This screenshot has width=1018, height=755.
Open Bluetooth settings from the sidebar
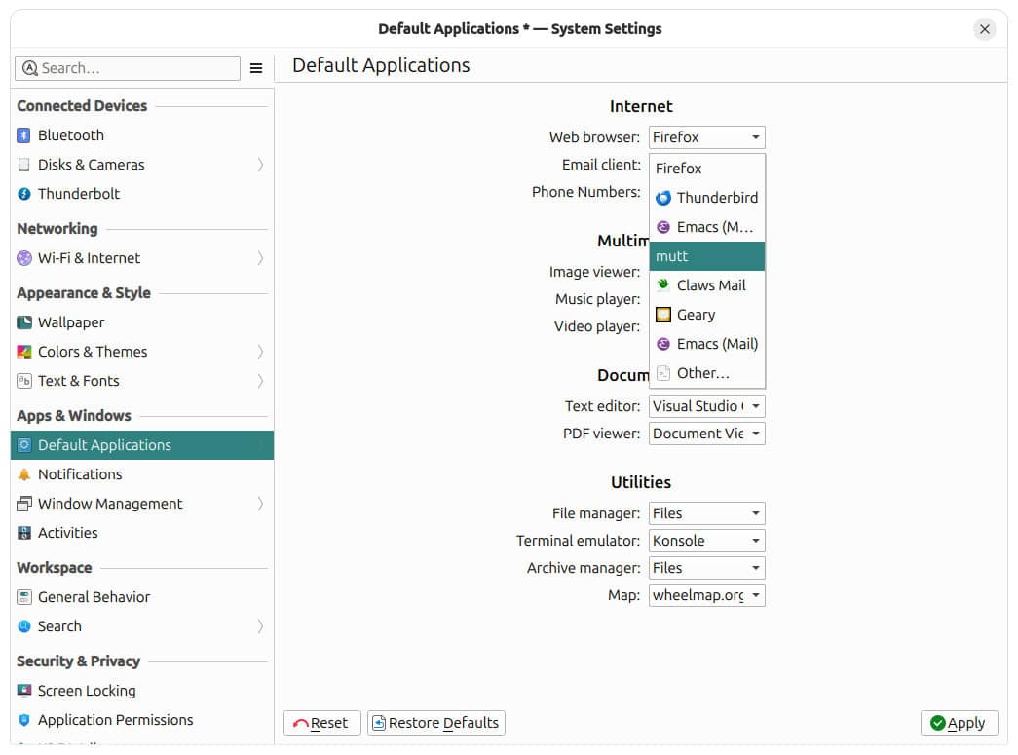click(x=68, y=135)
